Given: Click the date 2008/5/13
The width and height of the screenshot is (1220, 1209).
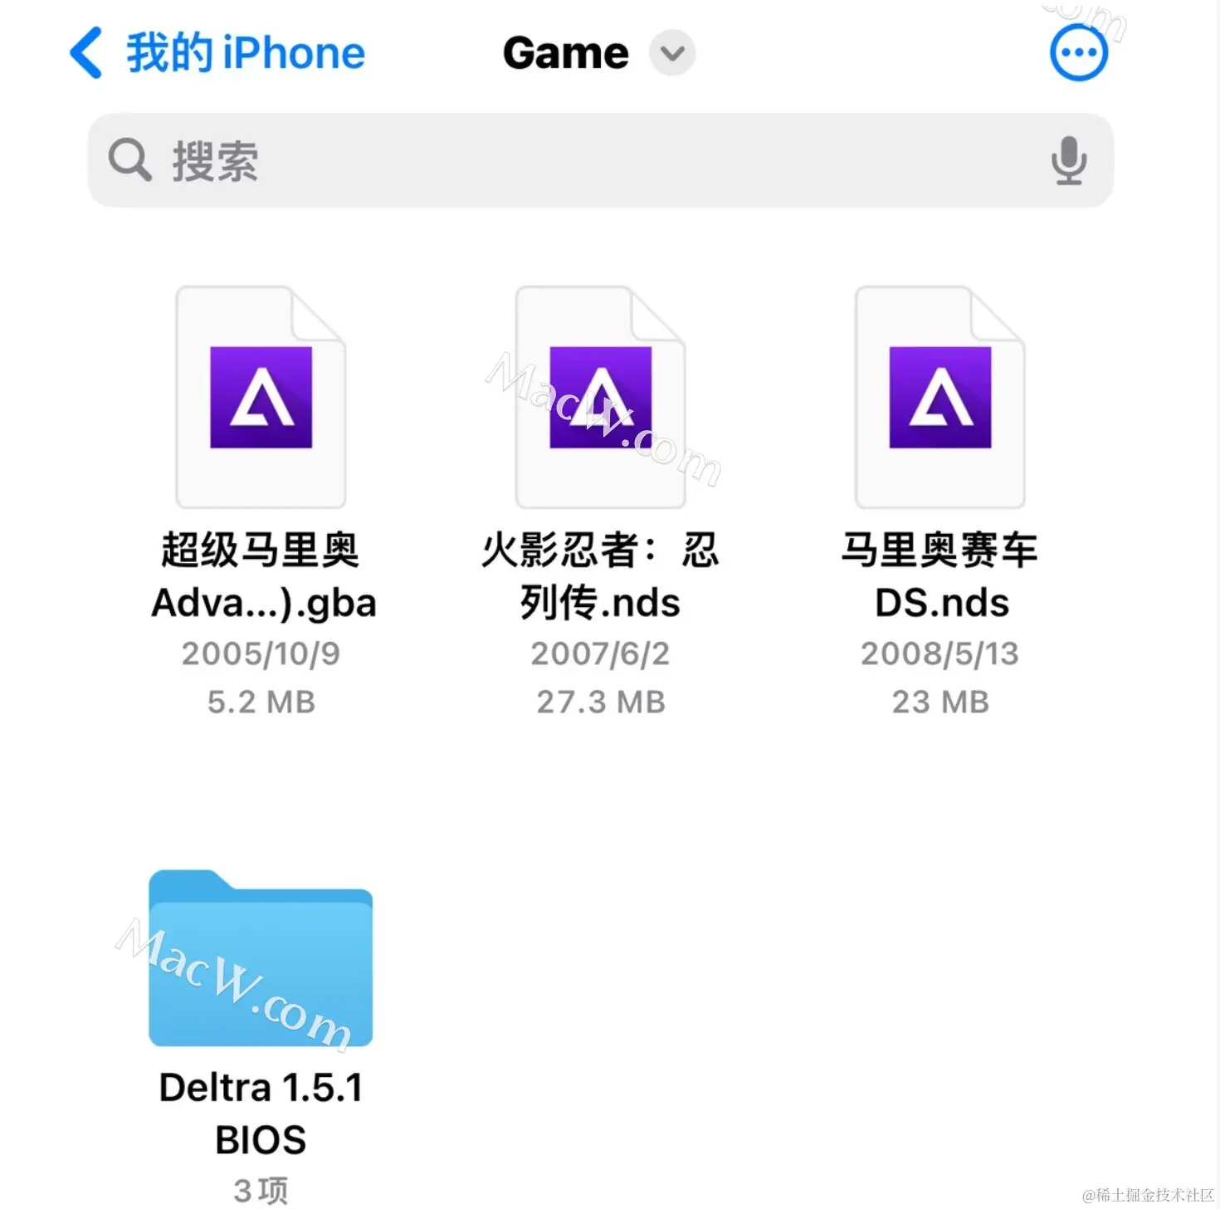Looking at the screenshot, I should [939, 653].
